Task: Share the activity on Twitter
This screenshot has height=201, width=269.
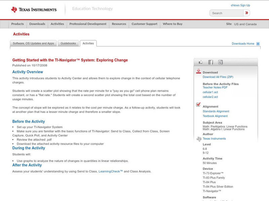Action: pyautogui.click(x=221, y=62)
